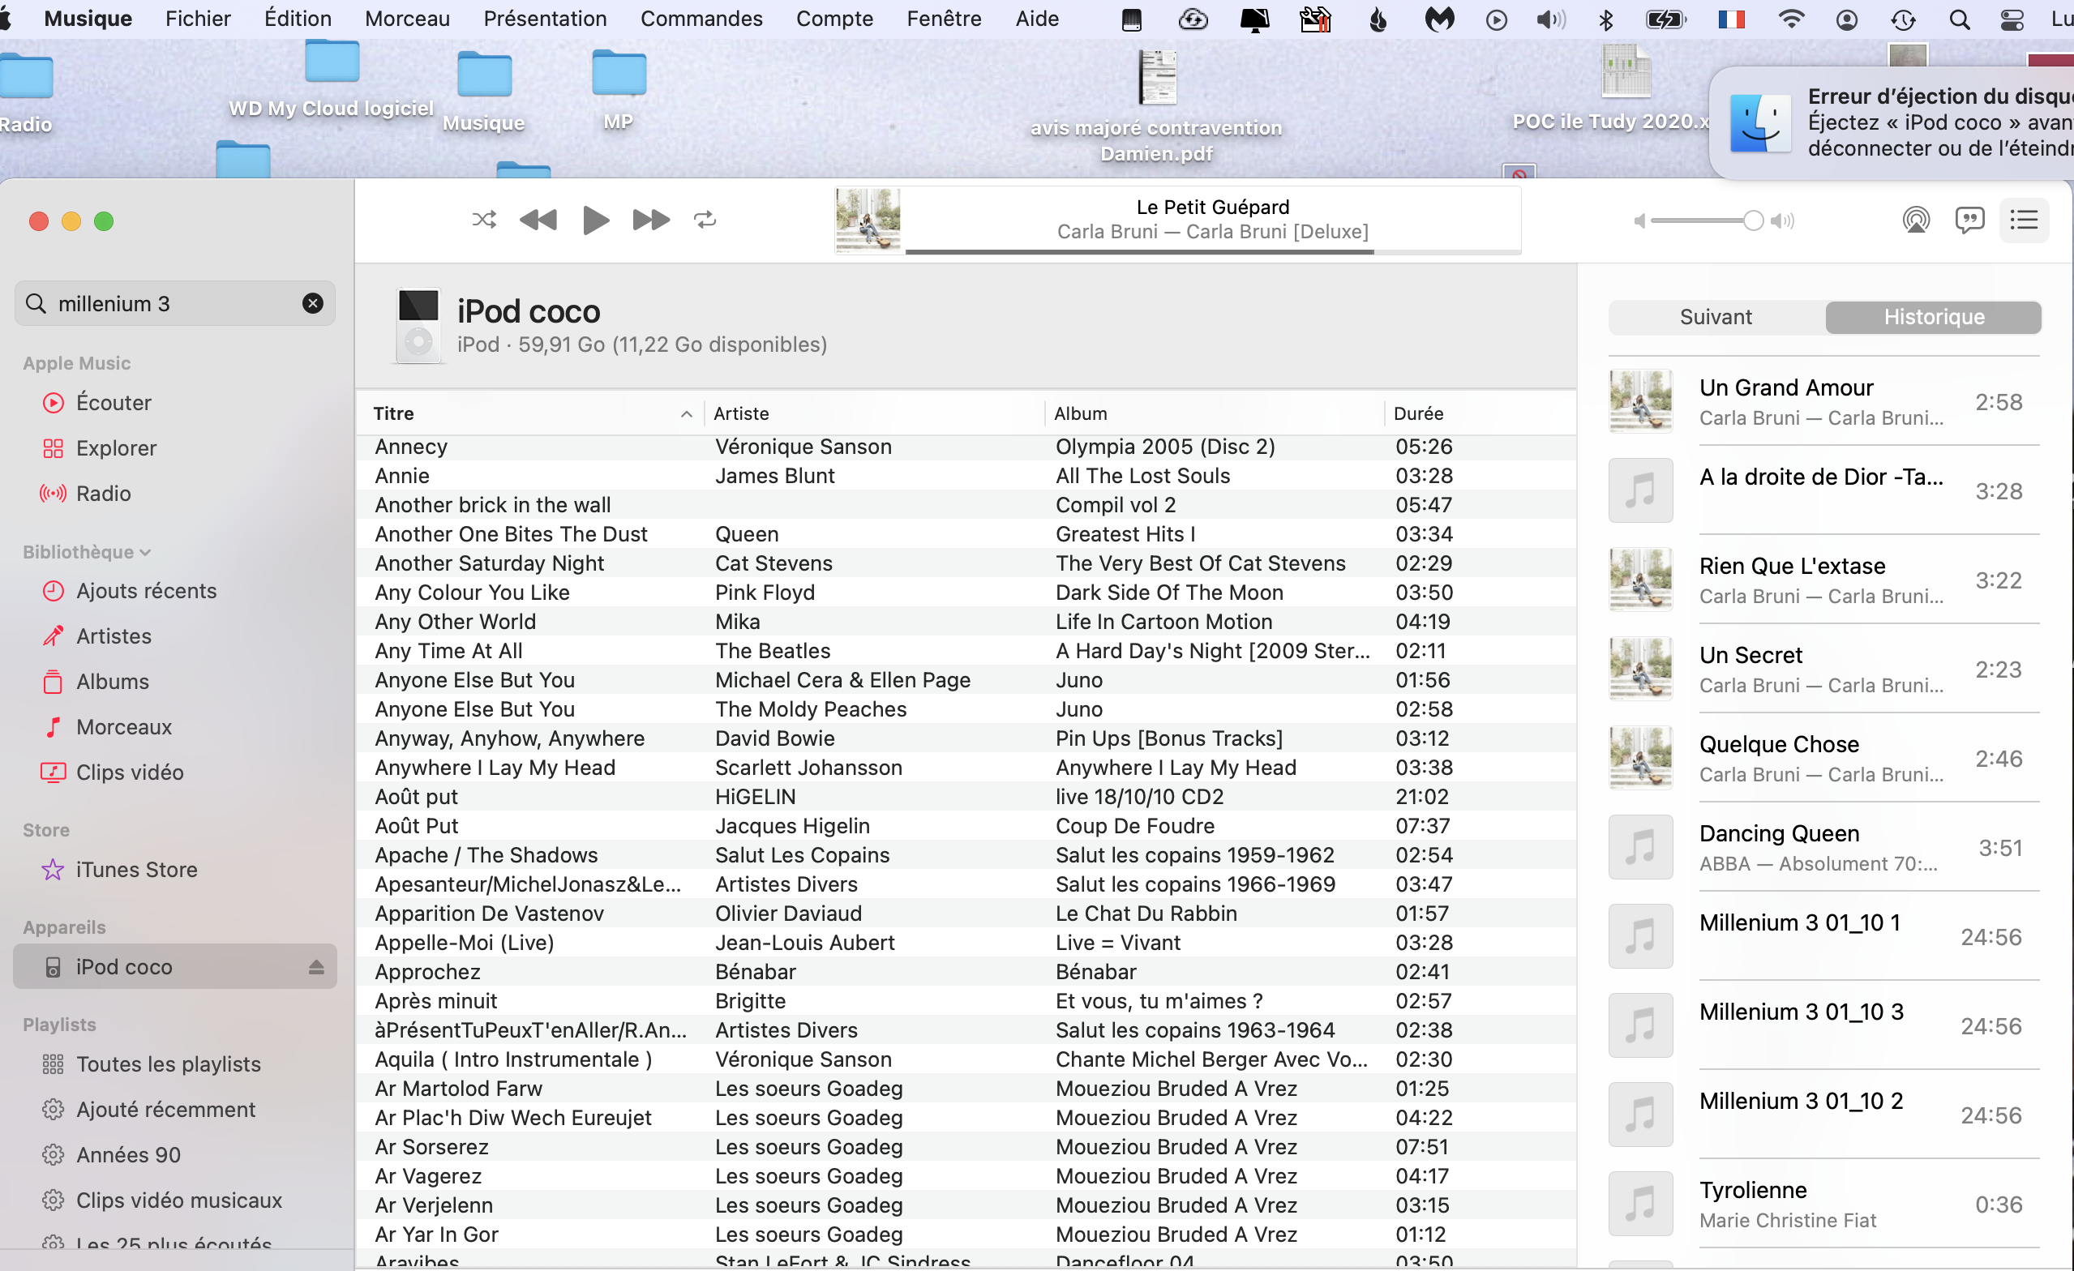Adjust the volume slider knob
This screenshot has height=1271, width=2074.
click(1752, 220)
